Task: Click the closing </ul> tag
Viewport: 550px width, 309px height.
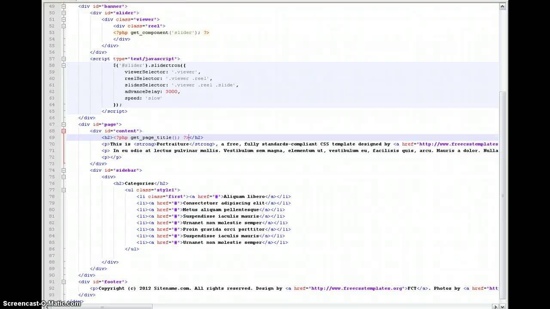Action: (x=132, y=249)
